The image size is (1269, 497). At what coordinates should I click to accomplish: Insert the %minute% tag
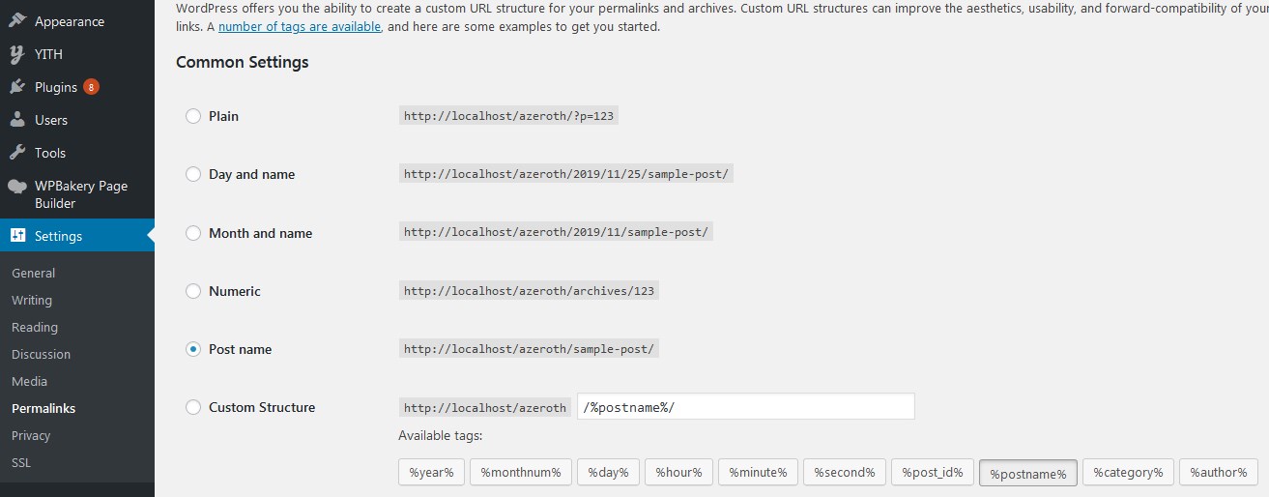click(758, 472)
